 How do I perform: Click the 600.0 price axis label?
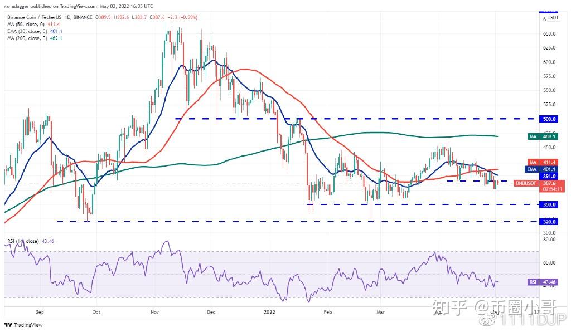pyautogui.click(x=549, y=62)
